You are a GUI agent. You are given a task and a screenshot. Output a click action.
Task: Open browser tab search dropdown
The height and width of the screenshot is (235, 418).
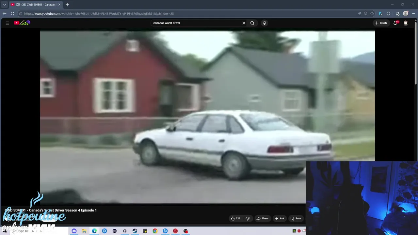[4, 5]
